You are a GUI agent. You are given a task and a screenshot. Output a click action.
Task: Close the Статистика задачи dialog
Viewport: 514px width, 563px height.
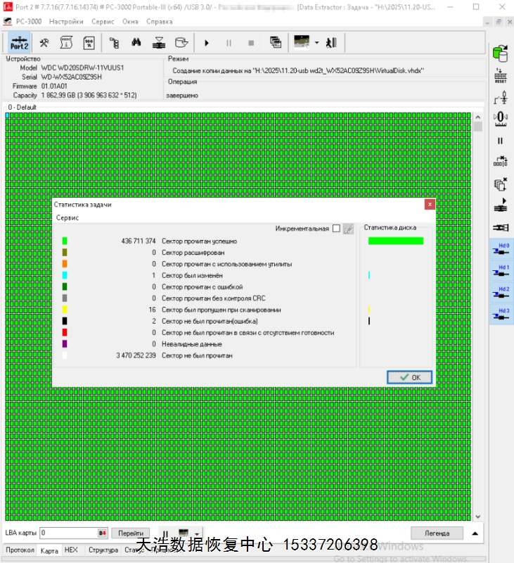429,204
